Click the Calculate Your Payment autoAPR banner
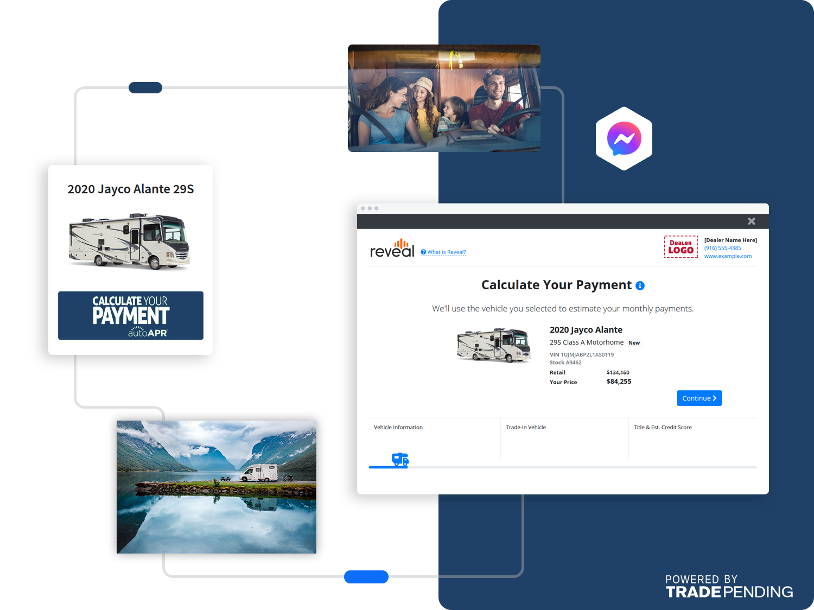The image size is (814, 610). point(131,316)
